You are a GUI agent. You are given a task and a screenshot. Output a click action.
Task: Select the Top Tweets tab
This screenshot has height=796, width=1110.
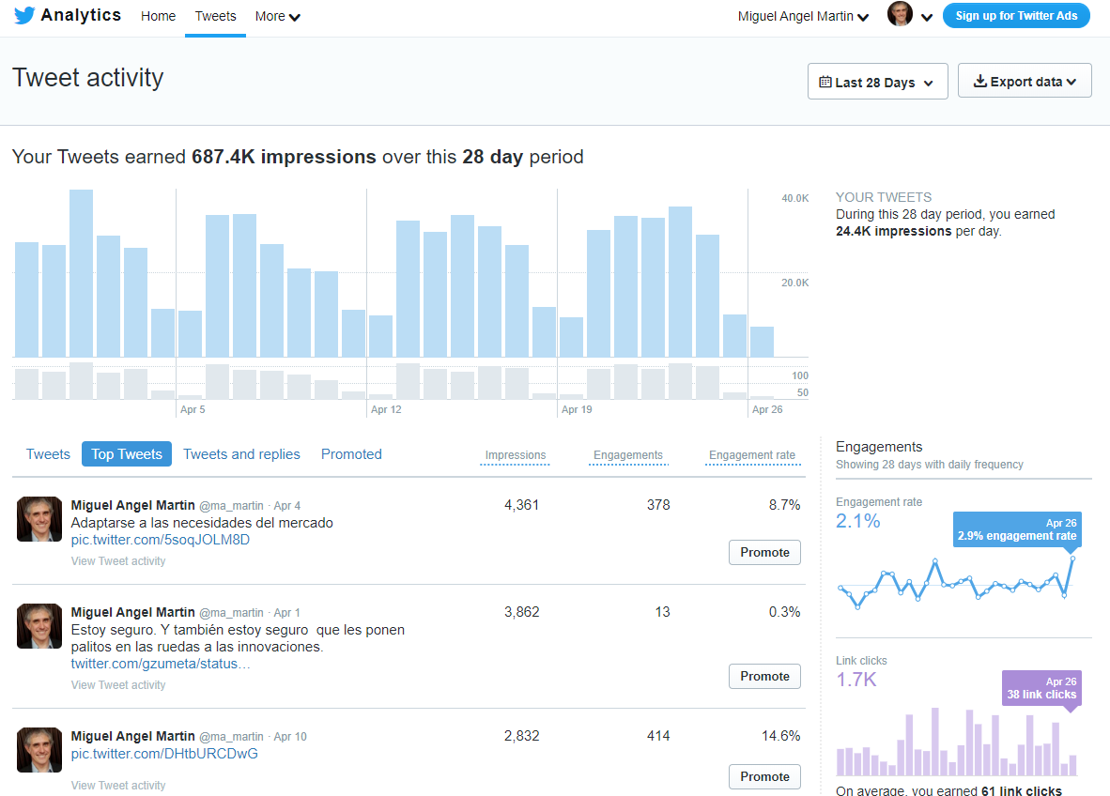(127, 454)
